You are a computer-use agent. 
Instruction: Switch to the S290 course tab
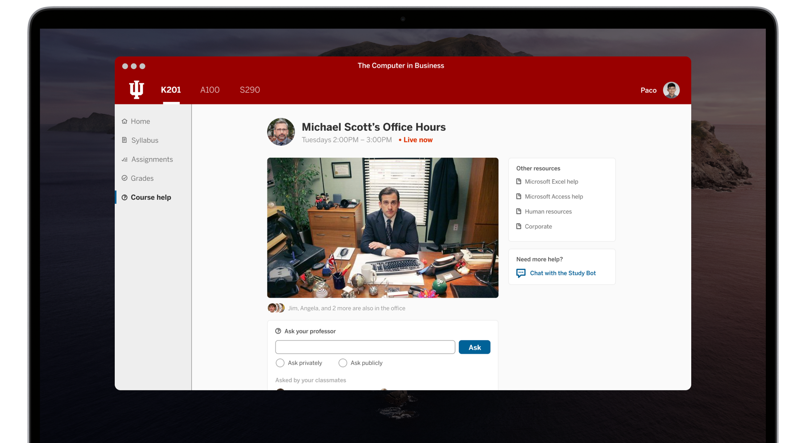click(x=250, y=90)
